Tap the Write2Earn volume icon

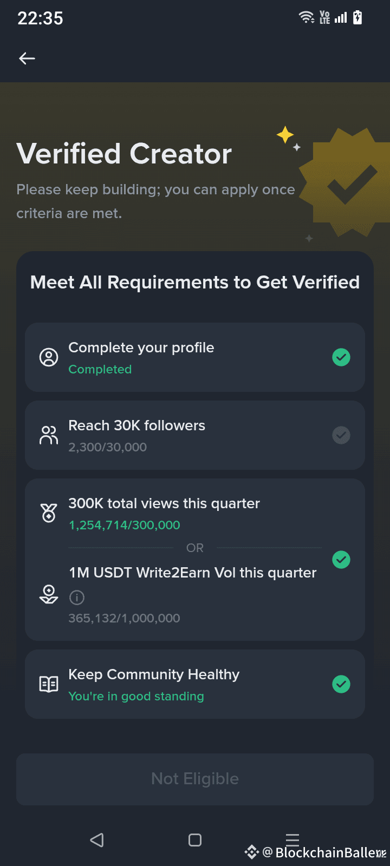[49, 594]
